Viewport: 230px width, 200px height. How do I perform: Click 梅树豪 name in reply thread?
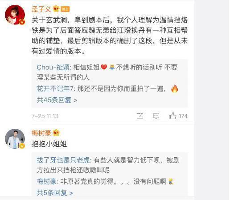pyautogui.click(x=46, y=181)
